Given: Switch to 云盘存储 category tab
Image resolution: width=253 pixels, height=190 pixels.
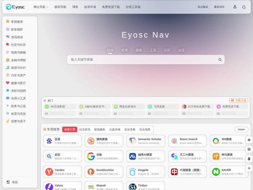Looking at the screenshot, I should [x=115, y=130].
